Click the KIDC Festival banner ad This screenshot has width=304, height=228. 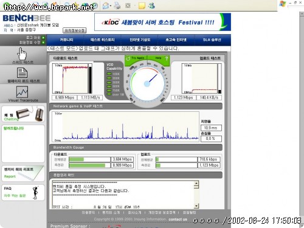162,22
